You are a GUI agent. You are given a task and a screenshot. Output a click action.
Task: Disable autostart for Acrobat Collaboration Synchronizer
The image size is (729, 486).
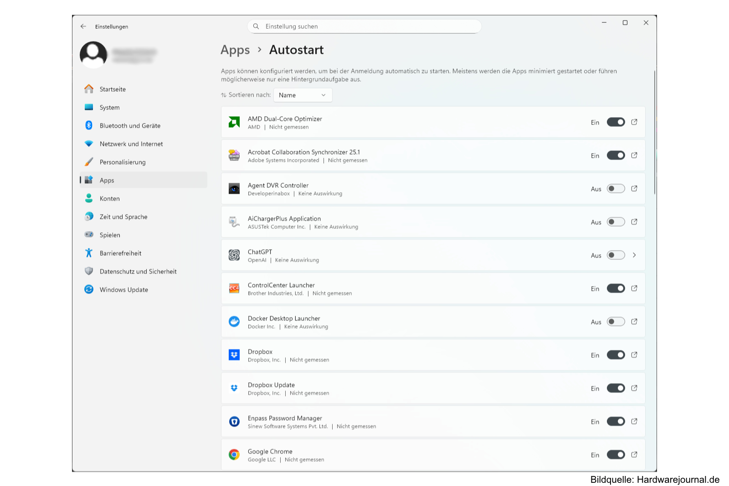[x=616, y=155]
